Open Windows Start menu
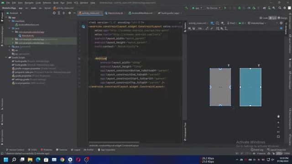 pos(6,160)
